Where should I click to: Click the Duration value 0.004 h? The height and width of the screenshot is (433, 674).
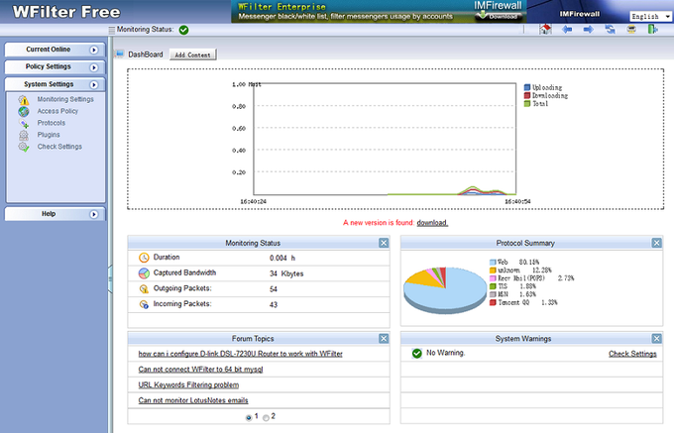pyautogui.click(x=282, y=258)
